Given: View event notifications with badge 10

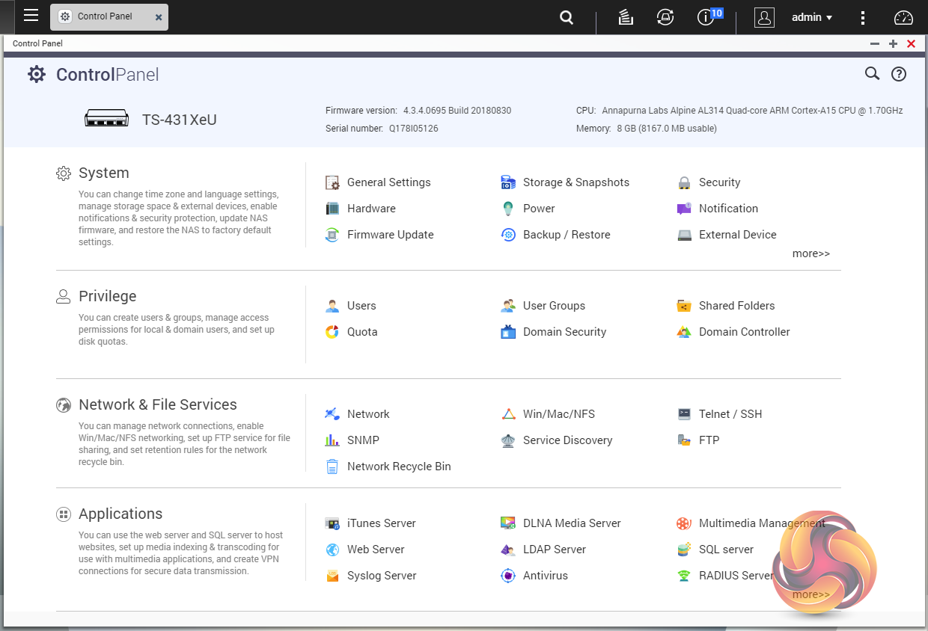Looking at the screenshot, I should [x=706, y=17].
